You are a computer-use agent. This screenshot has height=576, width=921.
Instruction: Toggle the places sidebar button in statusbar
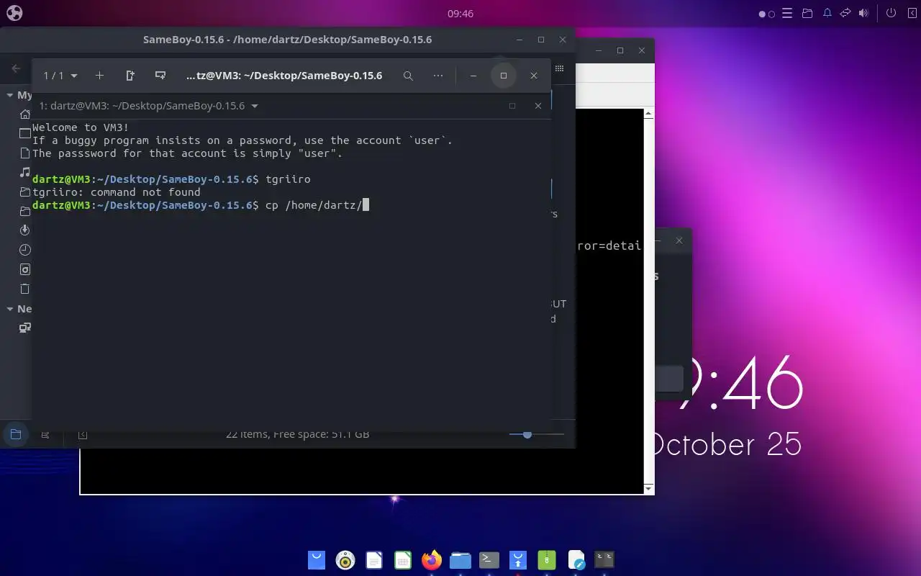point(15,434)
